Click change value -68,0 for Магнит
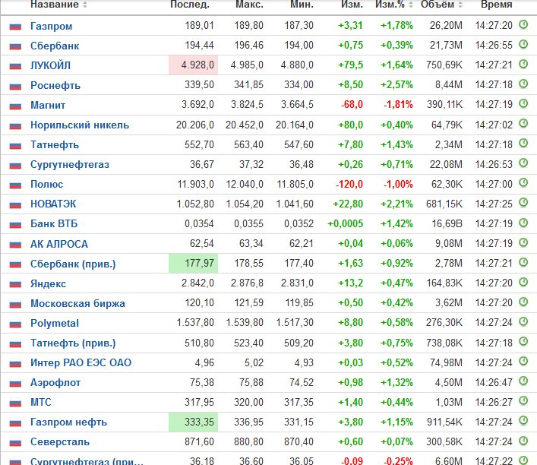 [x=352, y=105]
